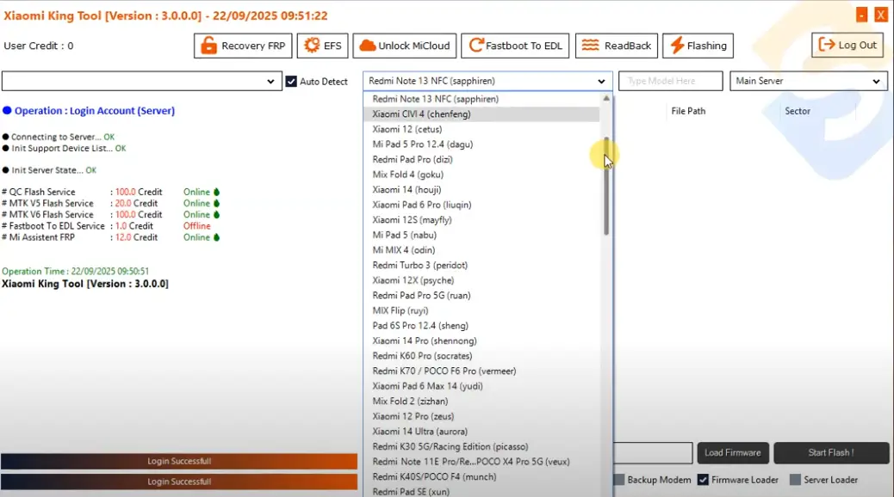Collapse the Redmi Note 13 NFC model dropdown
Image resolution: width=894 pixels, height=497 pixels.
[x=601, y=81]
